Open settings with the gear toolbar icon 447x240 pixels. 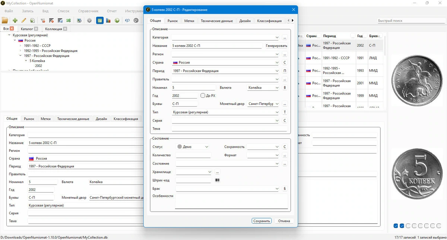(89, 20)
